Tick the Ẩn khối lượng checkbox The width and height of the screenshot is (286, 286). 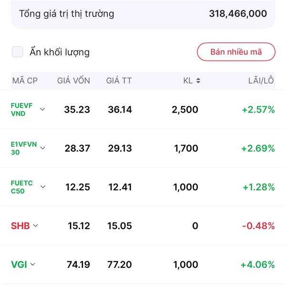[x=17, y=52]
